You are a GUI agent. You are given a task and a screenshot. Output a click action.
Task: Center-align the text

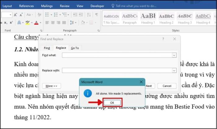point(53,23)
